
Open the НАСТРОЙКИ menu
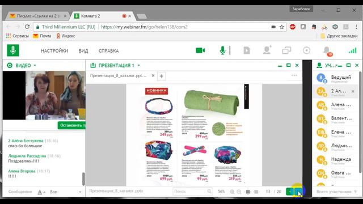point(54,51)
